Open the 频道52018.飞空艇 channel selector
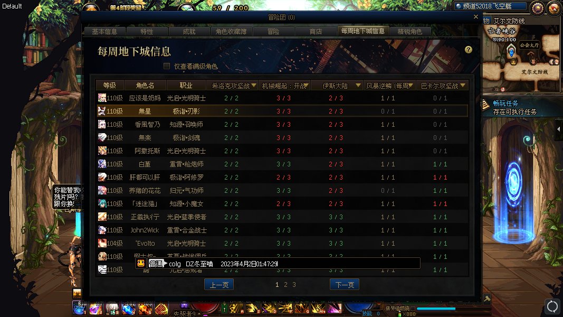The image size is (563, 317). [491, 6]
